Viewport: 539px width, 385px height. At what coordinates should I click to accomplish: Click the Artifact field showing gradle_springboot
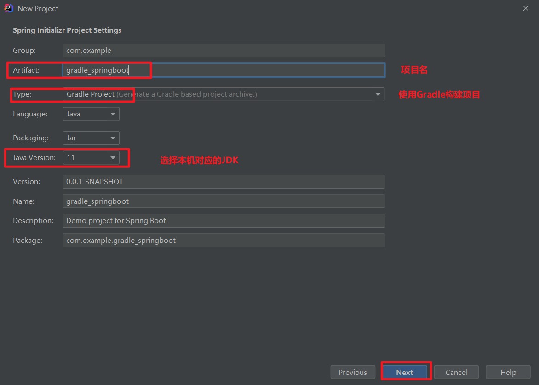point(223,70)
